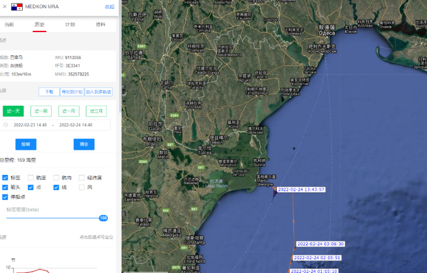Click the clock icon in date range

[6, 125]
